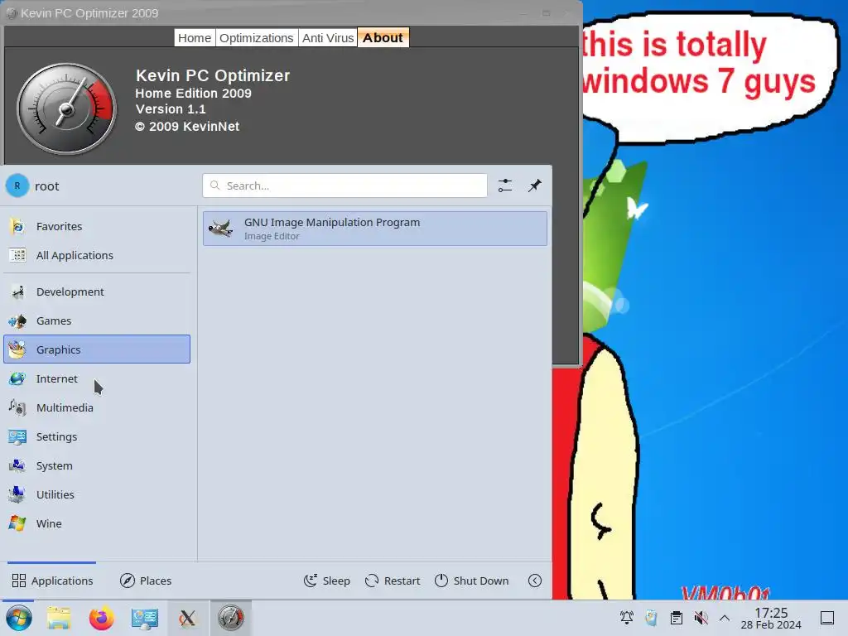Click the clipboard icon in system tray
The image size is (848, 636).
click(x=677, y=618)
